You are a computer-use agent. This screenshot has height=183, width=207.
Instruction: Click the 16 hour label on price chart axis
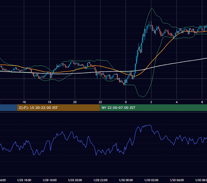coord(24,102)
